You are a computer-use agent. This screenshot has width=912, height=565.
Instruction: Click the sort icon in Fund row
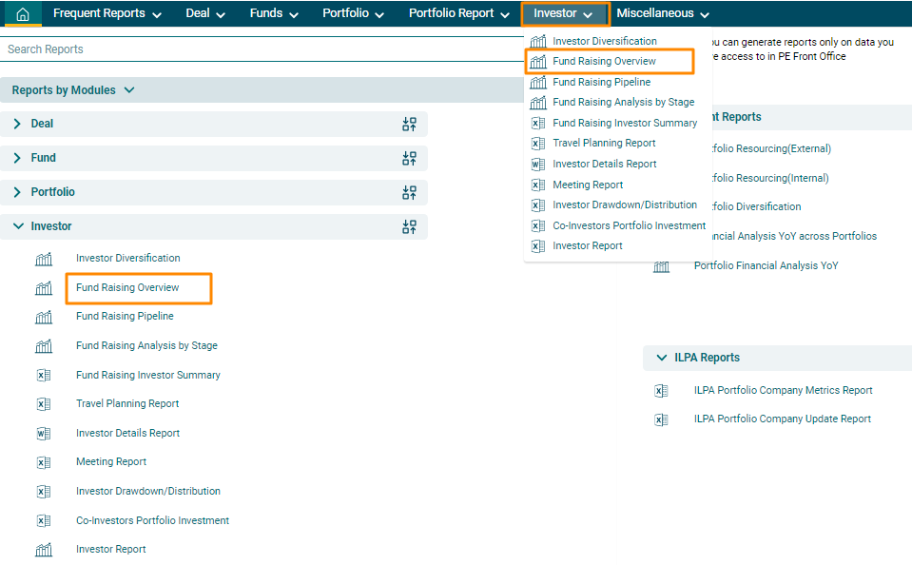coord(409,158)
